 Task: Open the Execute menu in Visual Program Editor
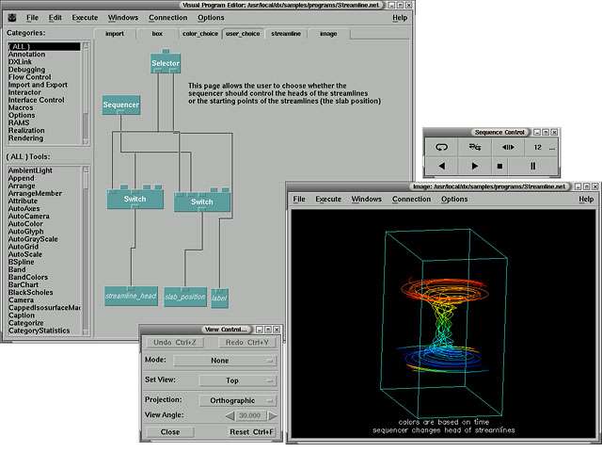coord(85,18)
